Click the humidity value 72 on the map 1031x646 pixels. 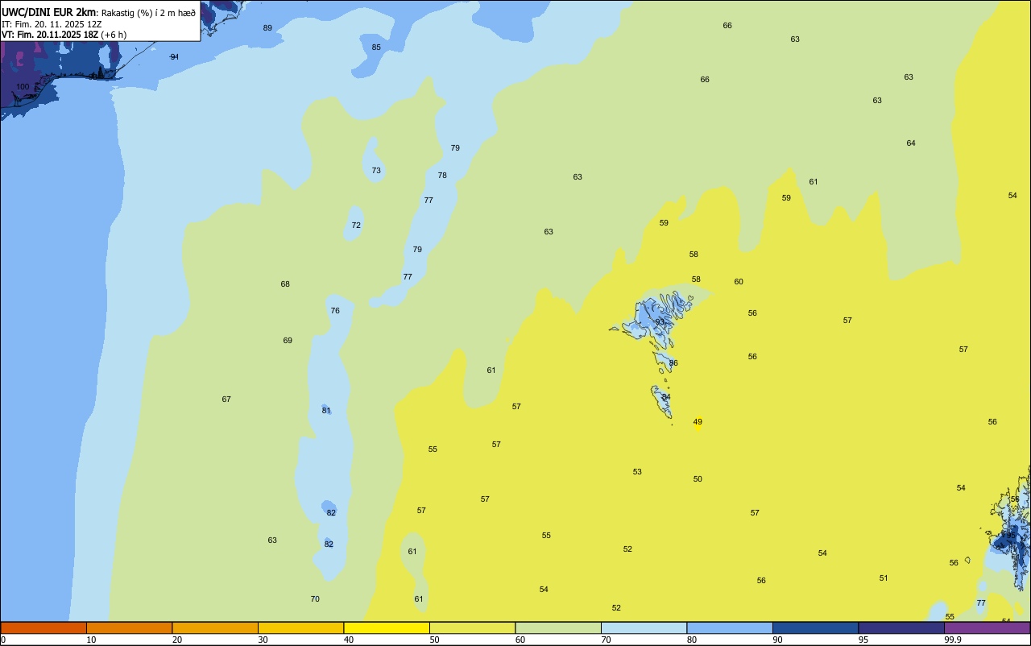356,225
